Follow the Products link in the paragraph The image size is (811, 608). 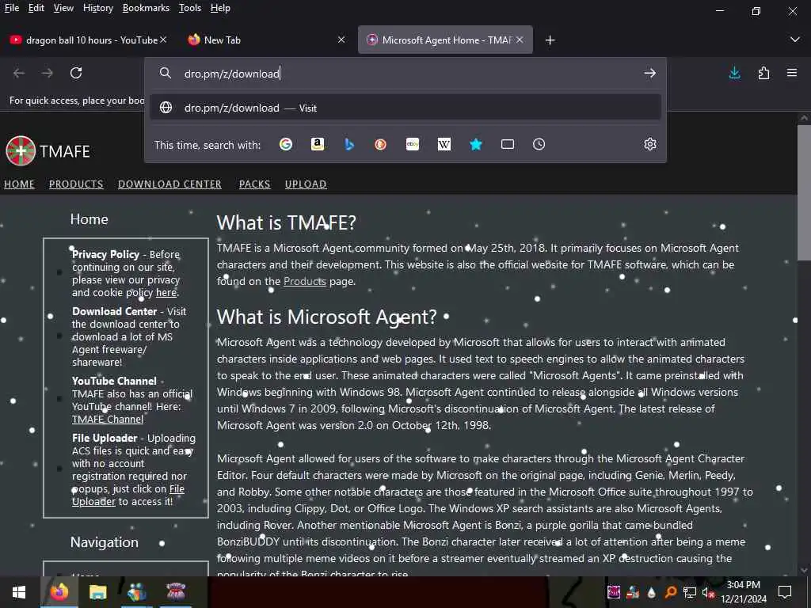pyautogui.click(x=305, y=281)
